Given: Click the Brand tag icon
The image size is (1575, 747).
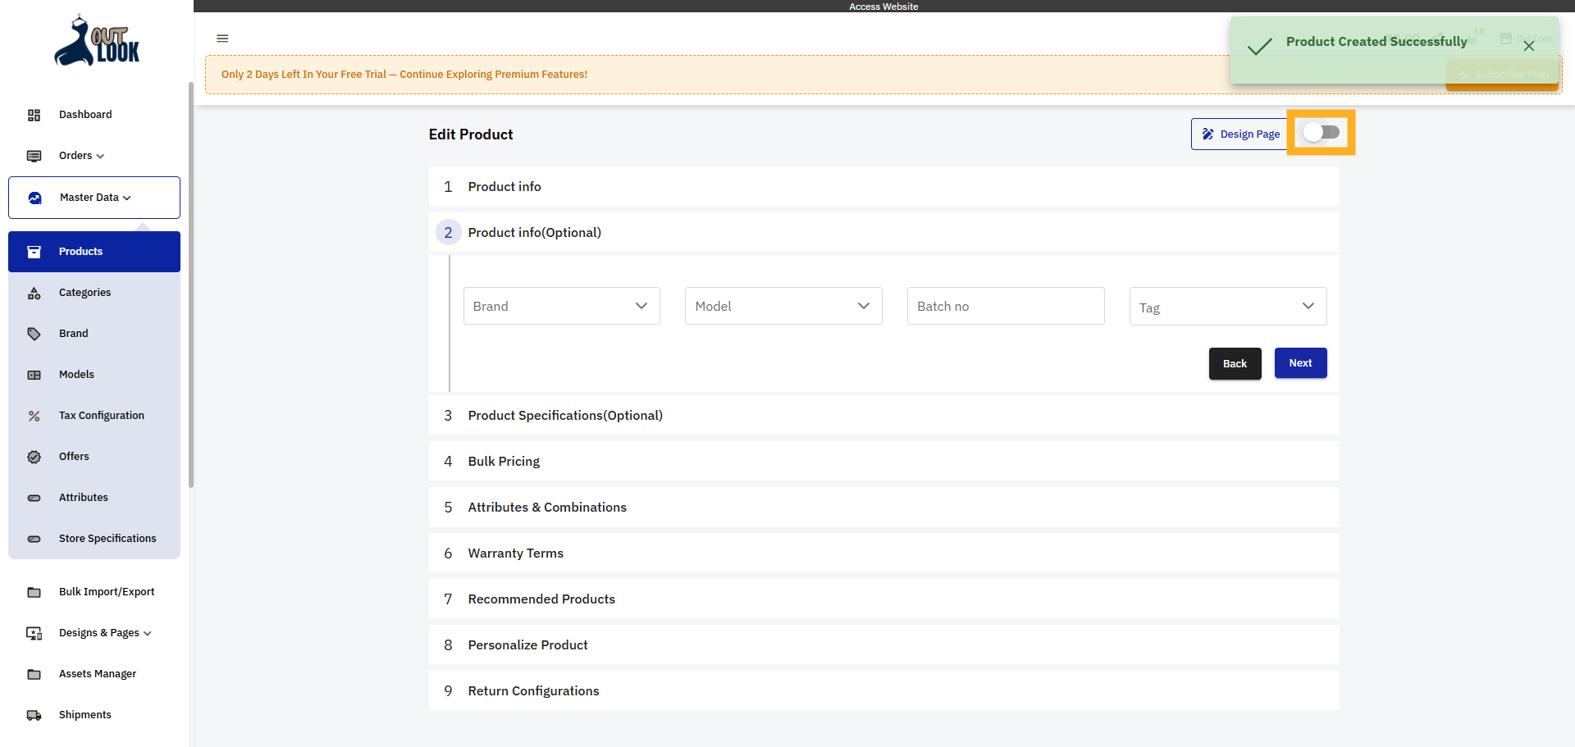Looking at the screenshot, I should (34, 334).
